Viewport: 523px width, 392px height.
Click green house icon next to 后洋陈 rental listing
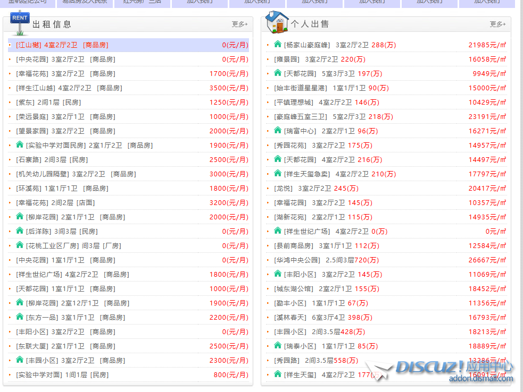[20, 231]
